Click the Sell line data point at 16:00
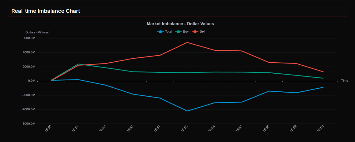This screenshot has width=355, height=142. coord(323,72)
